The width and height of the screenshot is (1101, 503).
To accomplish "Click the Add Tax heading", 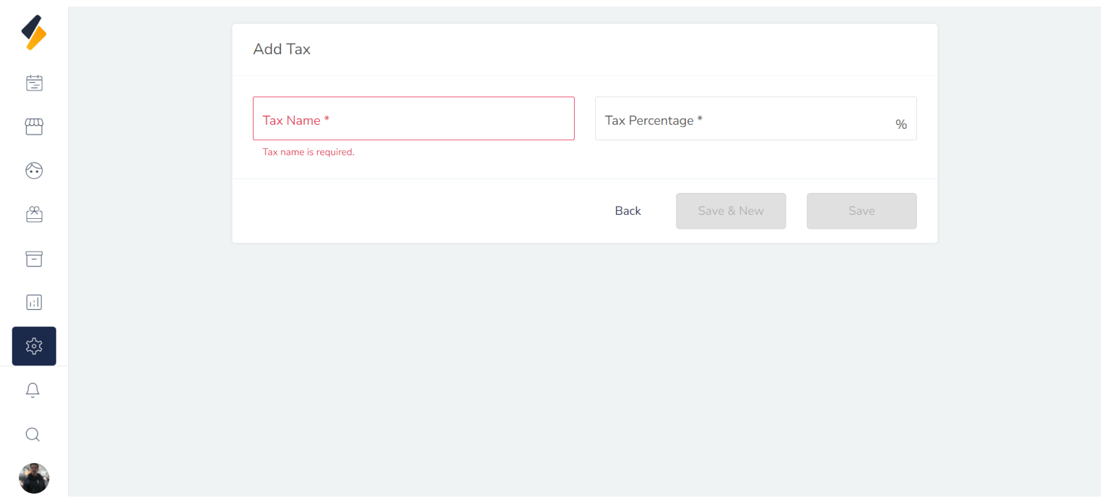I will pos(282,49).
